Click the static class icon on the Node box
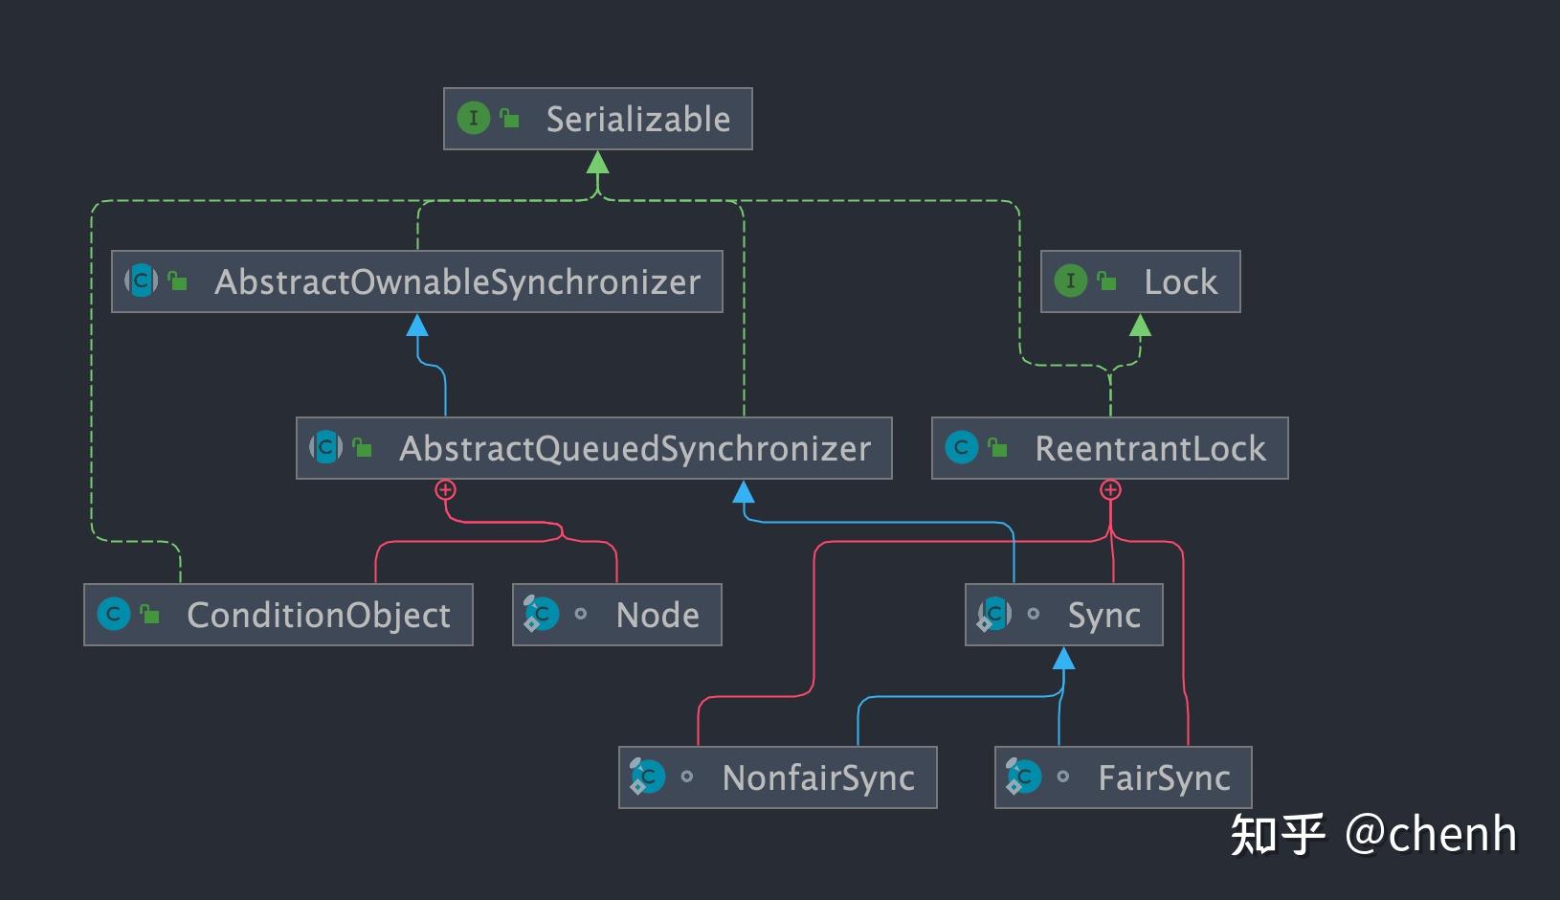 [541, 614]
